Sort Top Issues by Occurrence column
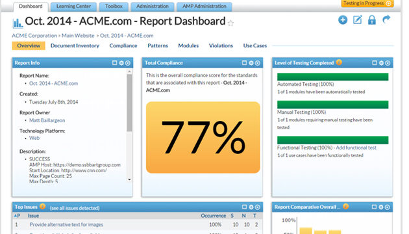 point(214,216)
